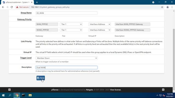Click the WAN_PPPOE gateway name field
175x98 pixels.
pos(47,24)
